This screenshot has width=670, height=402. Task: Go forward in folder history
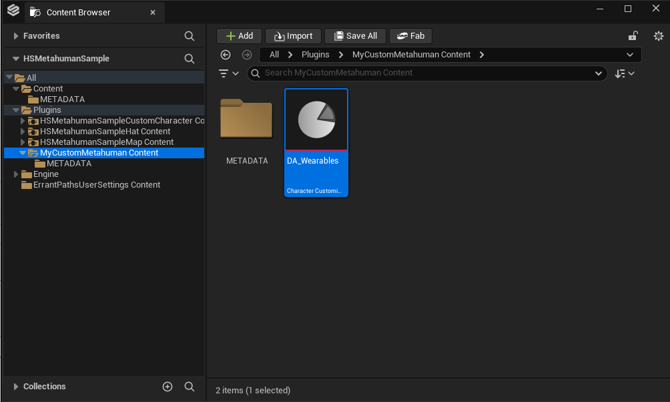(246, 55)
